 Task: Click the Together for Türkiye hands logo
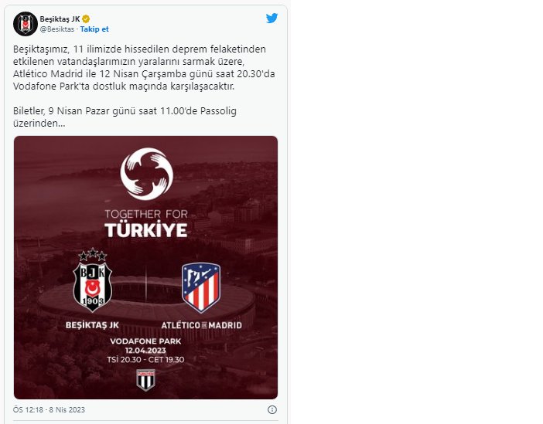coord(146,174)
